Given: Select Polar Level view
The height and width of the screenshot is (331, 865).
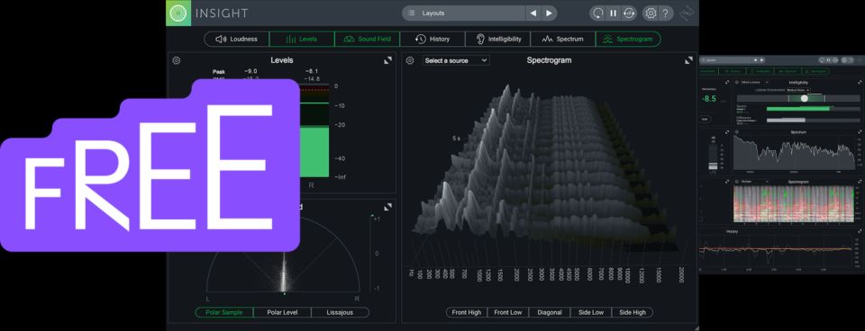Looking at the screenshot, I should tap(282, 312).
